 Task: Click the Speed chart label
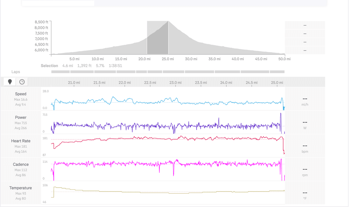click(x=21, y=94)
